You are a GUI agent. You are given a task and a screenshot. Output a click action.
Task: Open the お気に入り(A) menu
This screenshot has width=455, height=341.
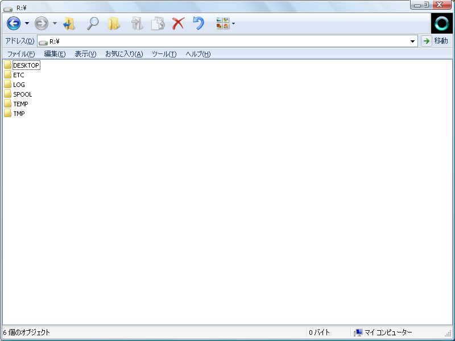(x=124, y=54)
